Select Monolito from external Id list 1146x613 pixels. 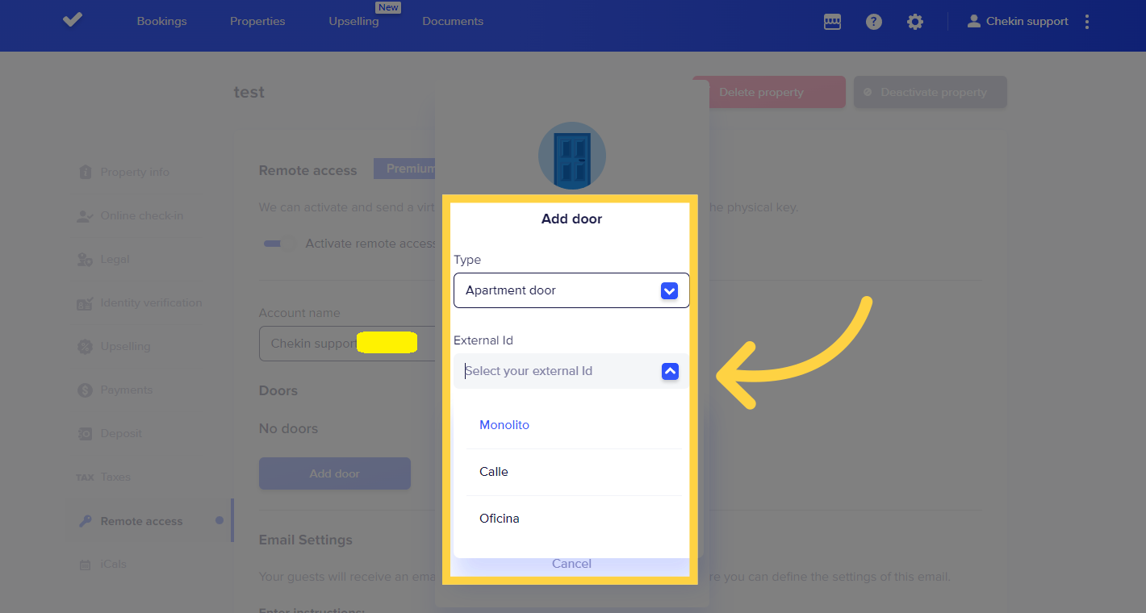pos(504,425)
